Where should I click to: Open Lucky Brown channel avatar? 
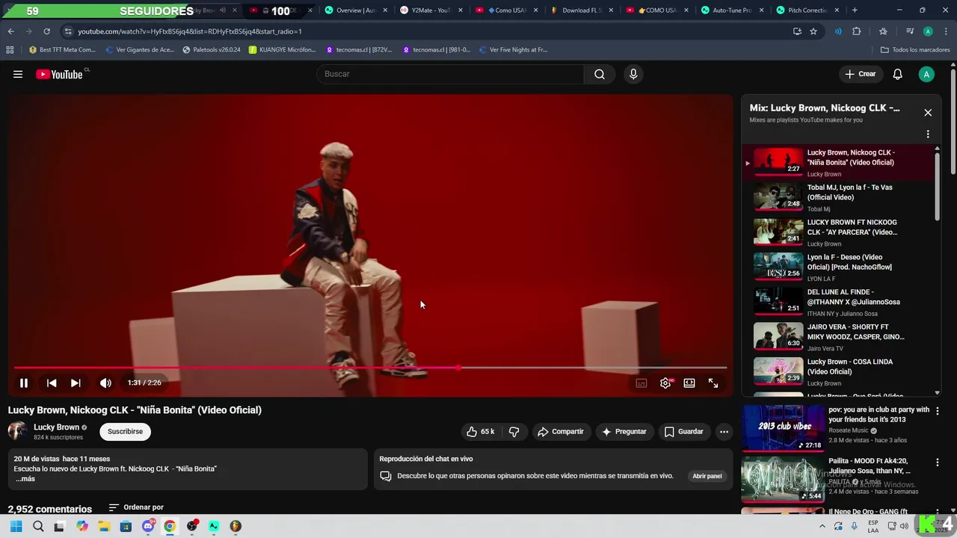tap(18, 431)
